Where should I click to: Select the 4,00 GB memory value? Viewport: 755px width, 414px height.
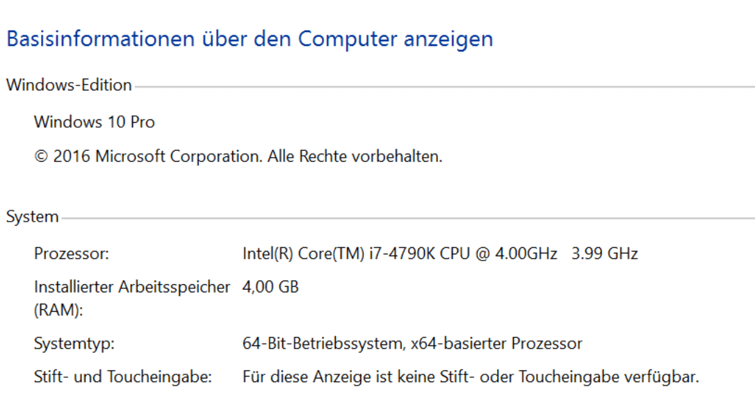pyautogui.click(x=270, y=287)
